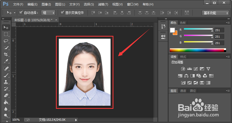Switch to the 样式 tab
The height and width of the screenshot is (123, 232).
[183, 57]
